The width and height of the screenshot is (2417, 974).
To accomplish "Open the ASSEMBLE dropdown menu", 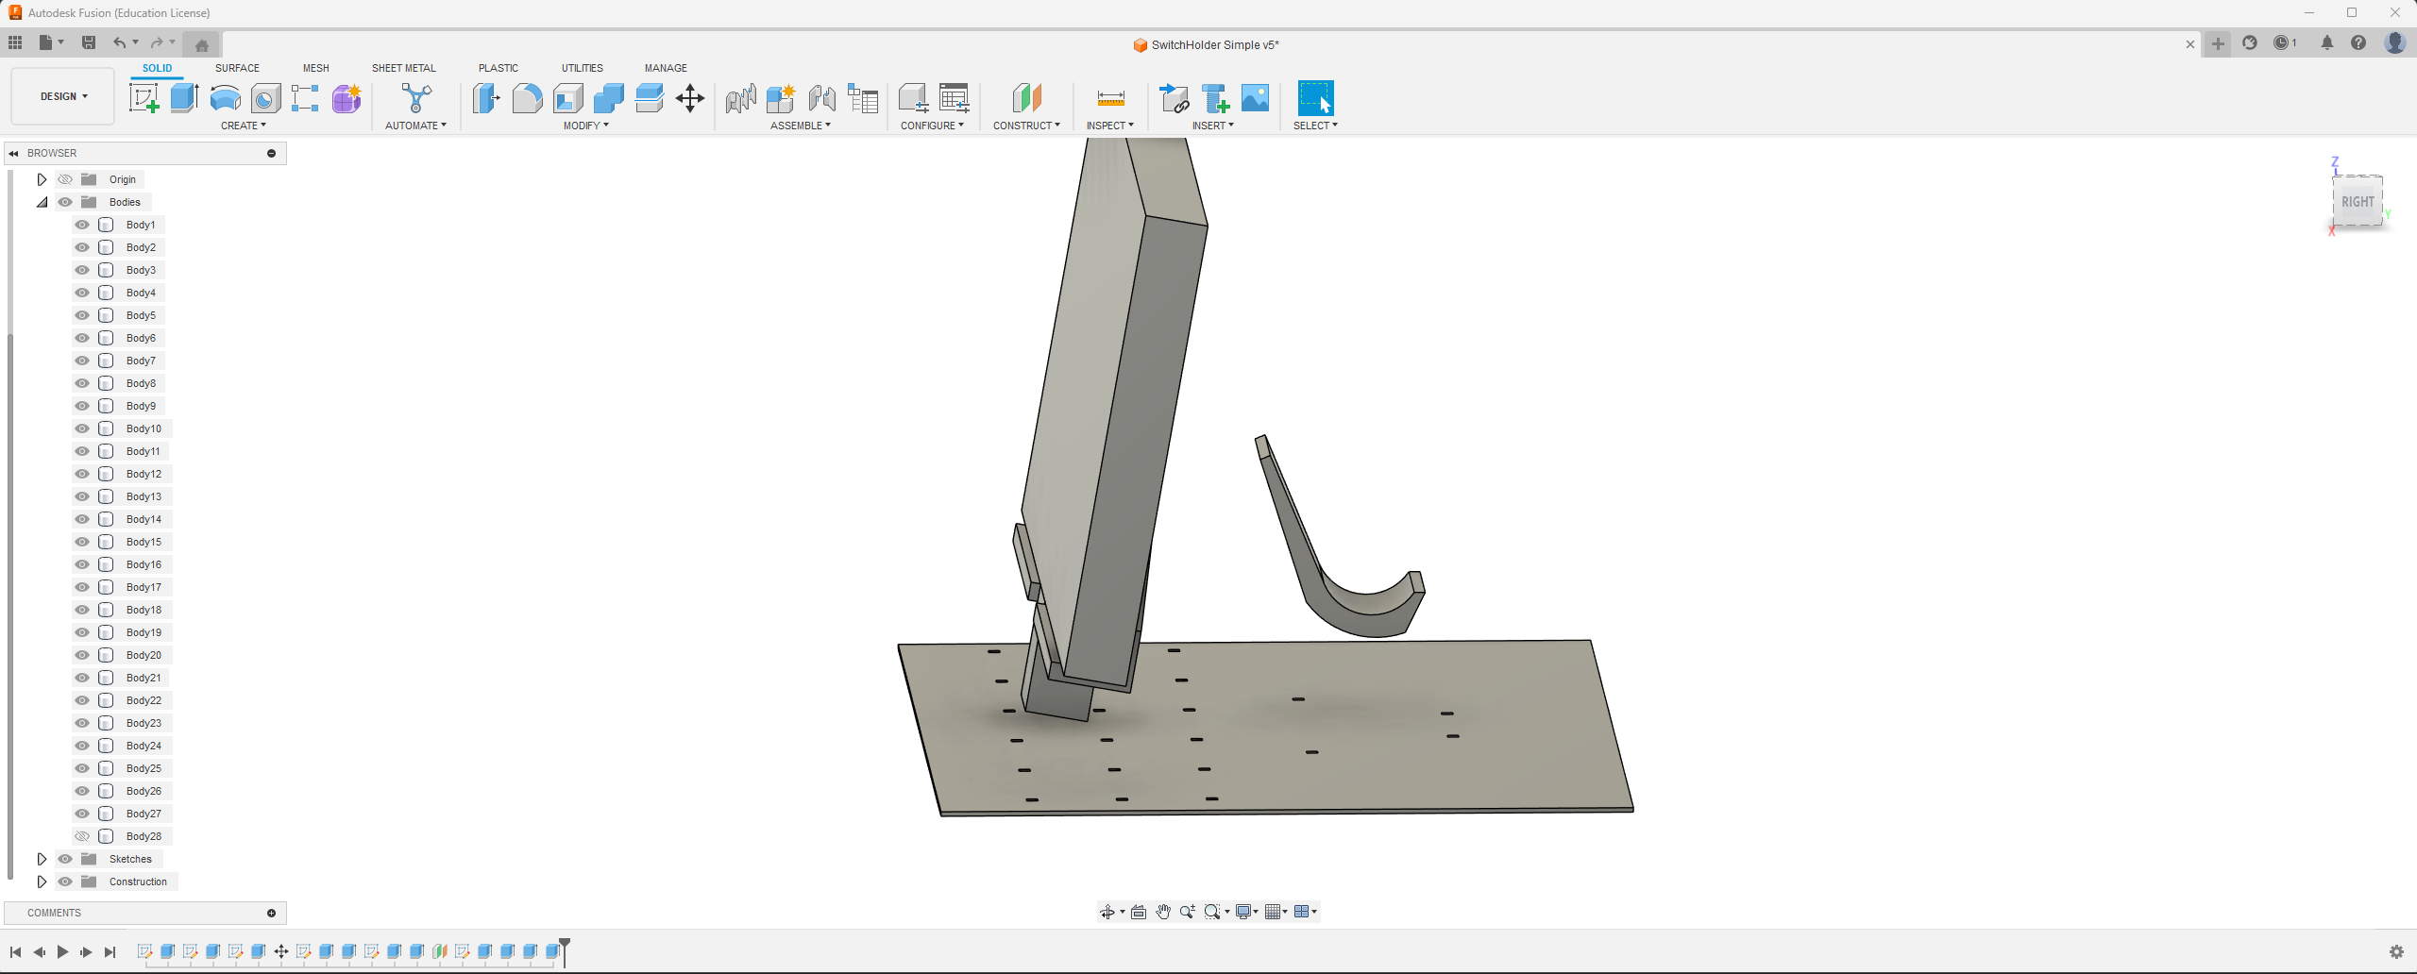I will click(801, 126).
